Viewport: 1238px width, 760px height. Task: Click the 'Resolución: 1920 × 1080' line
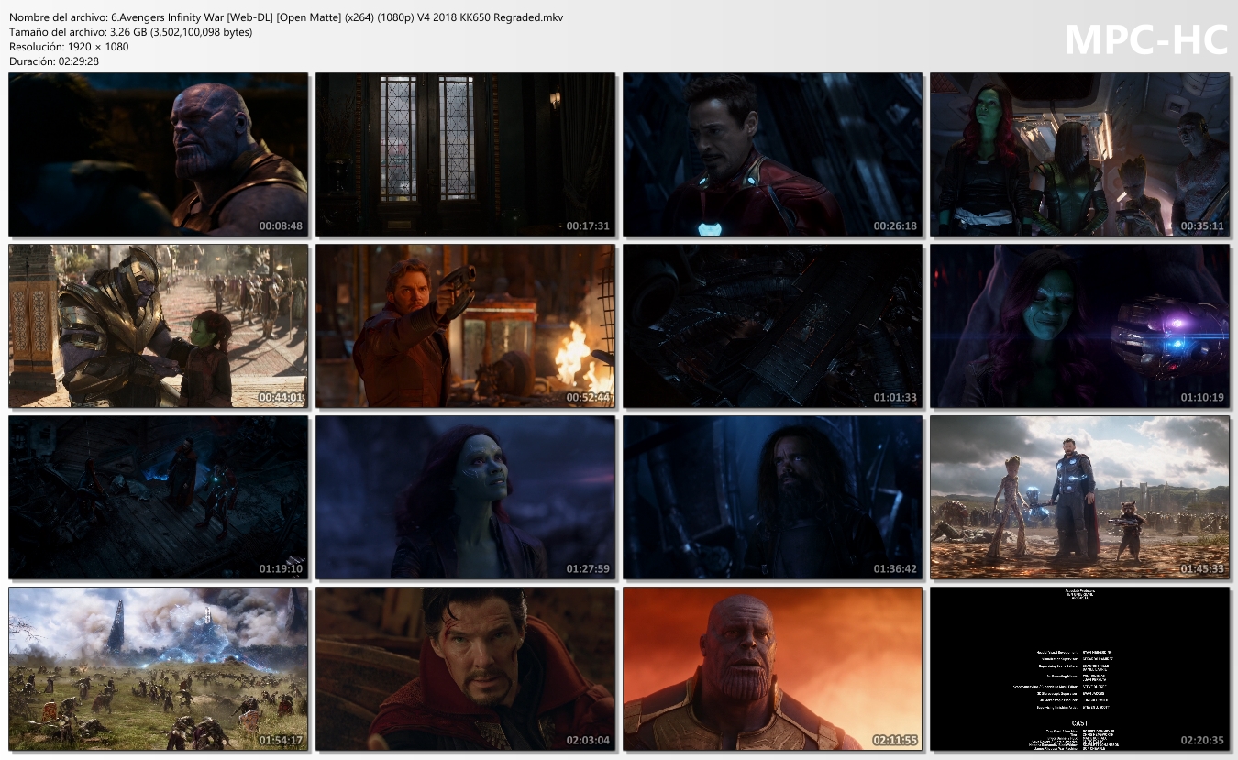pos(69,47)
